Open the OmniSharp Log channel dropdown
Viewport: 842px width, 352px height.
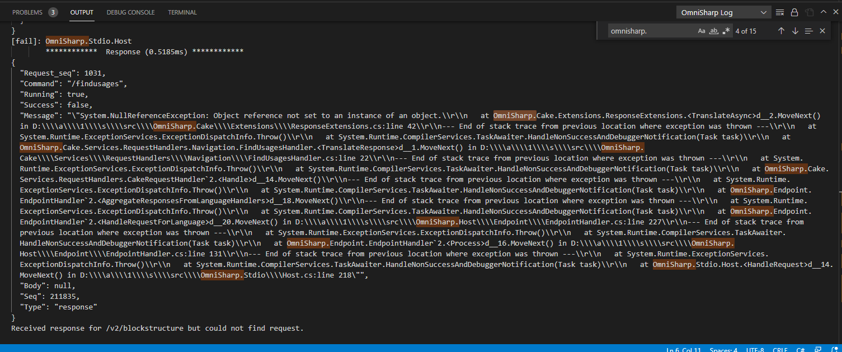(x=723, y=12)
